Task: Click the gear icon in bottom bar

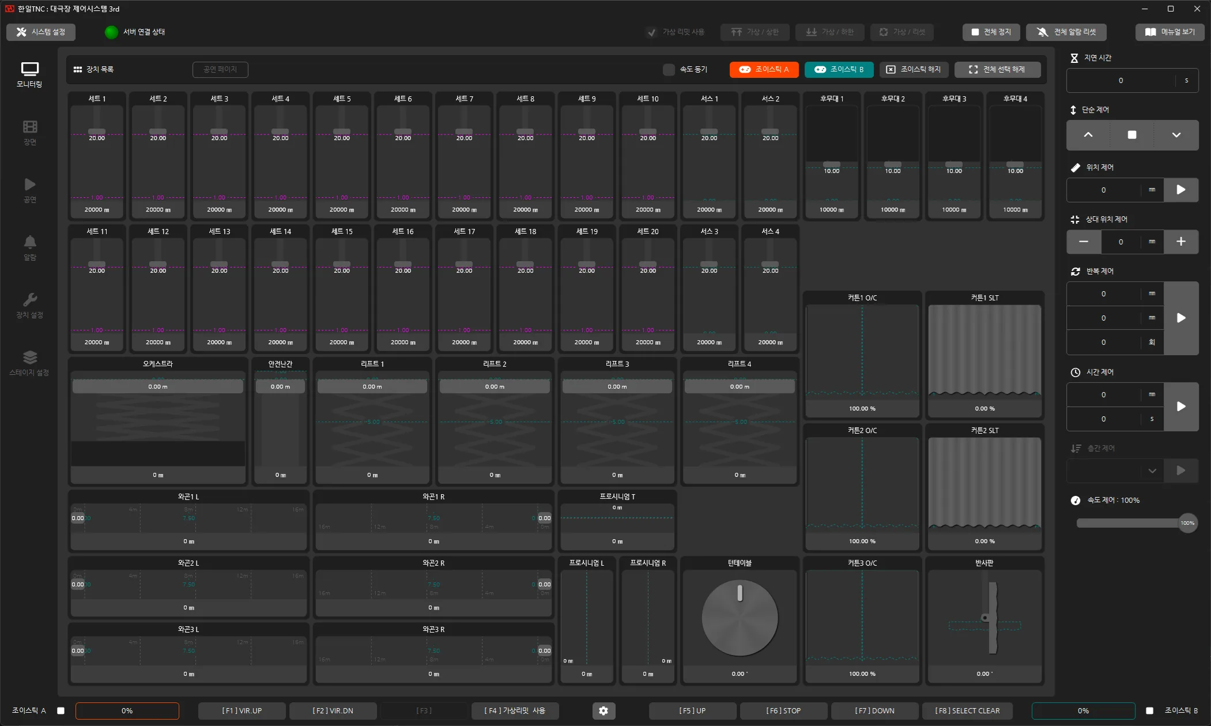Action: (x=603, y=710)
